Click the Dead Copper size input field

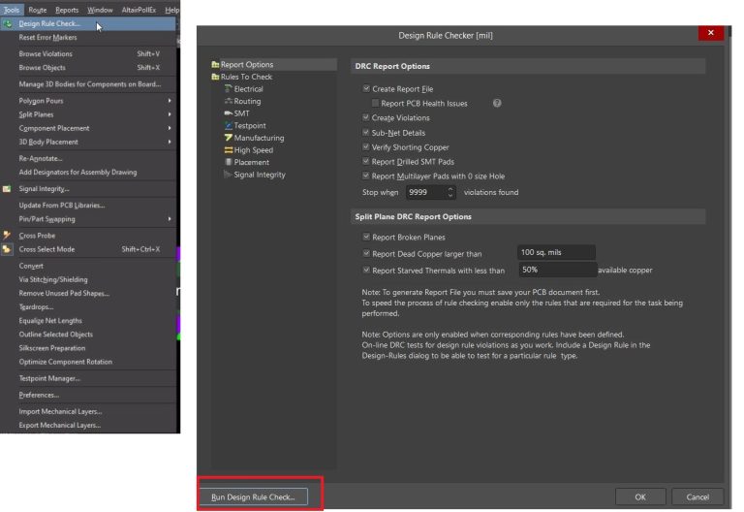pos(556,253)
